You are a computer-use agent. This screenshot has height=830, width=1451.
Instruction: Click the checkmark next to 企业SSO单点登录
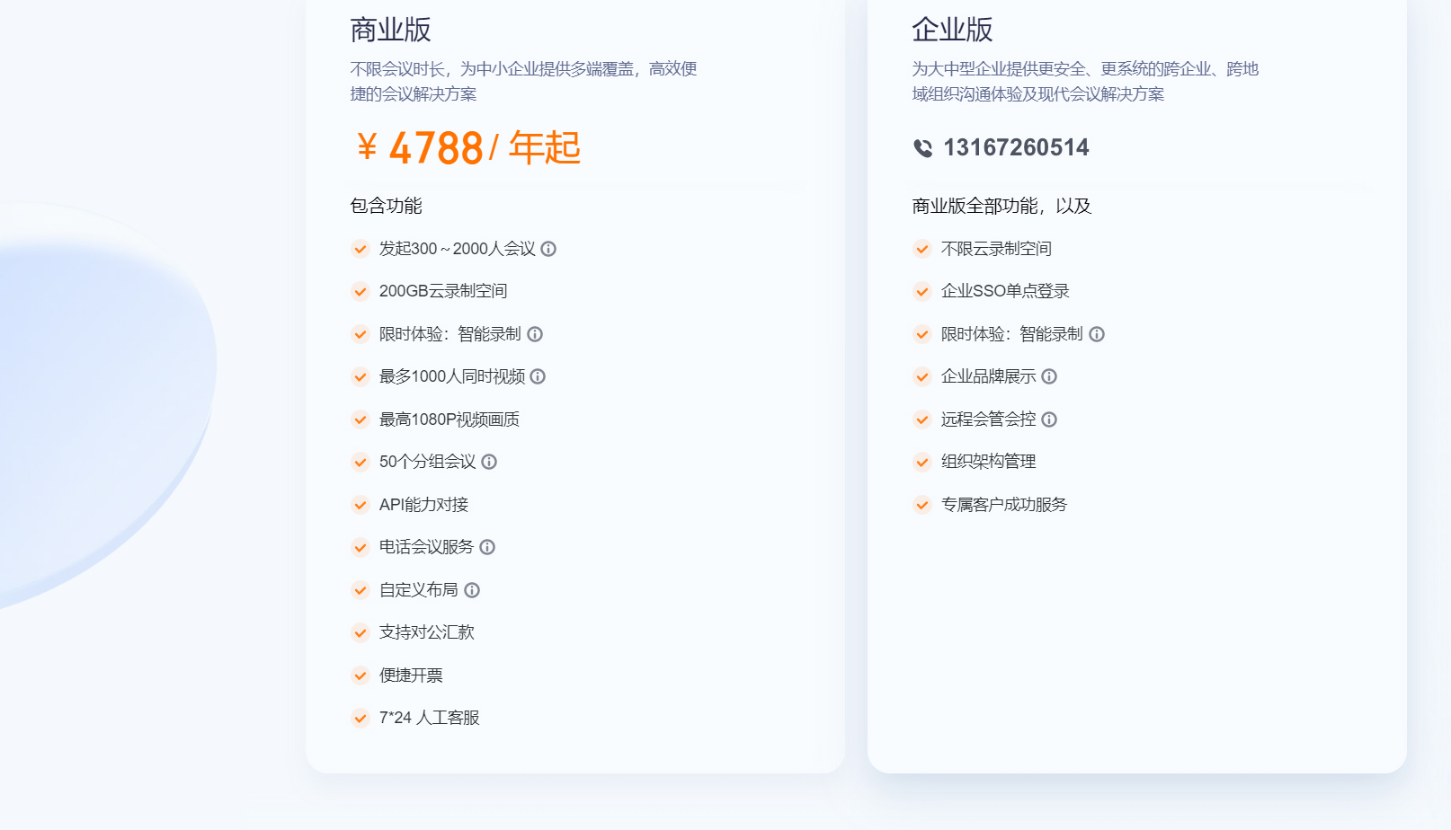(x=922, y=291)
